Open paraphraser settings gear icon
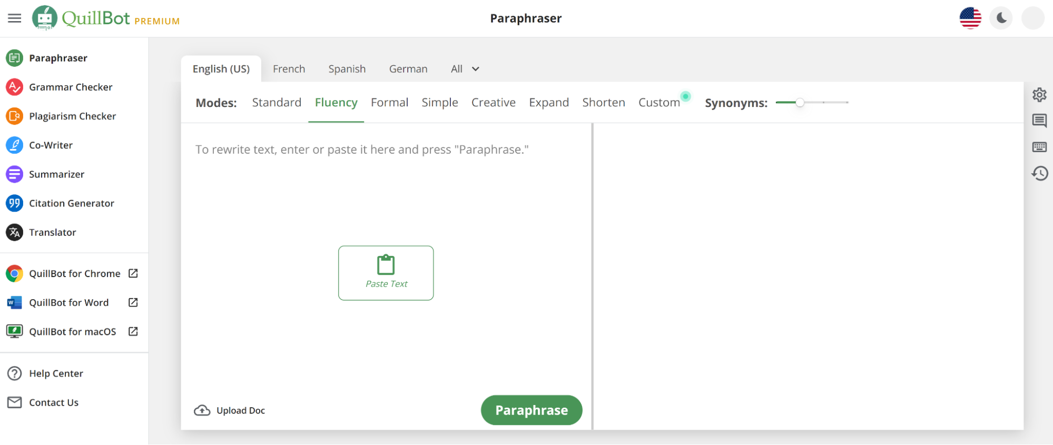The width and height of the screenshot is (1053, 445). tap(1039, 95)
